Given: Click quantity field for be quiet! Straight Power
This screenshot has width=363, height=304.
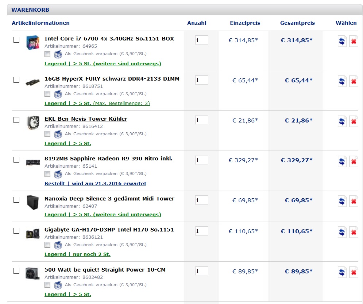Looking at the screenshot, I should tap(202, 271).
